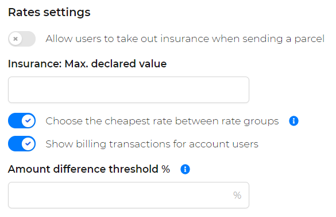
Task: Click info icon beside Amount difference threshold
Action: pyautogui.click(x=185, y=169)
